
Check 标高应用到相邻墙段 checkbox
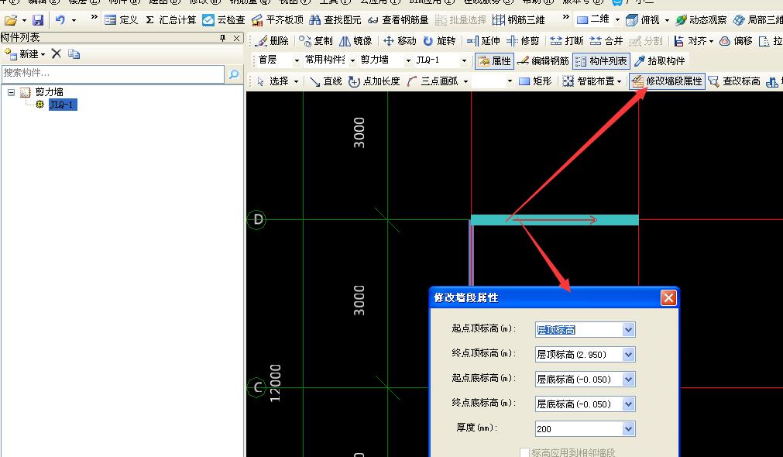coord(524,452)
